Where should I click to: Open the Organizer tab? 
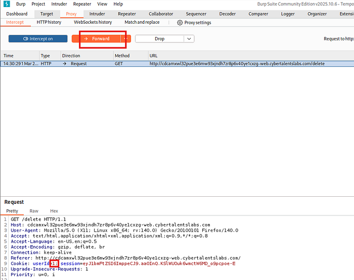tap(317, 14)
